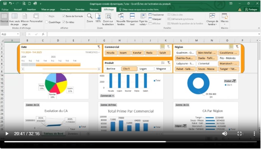
Task: Add a new sheet with plus icon
Action: [x=88, y=134]
